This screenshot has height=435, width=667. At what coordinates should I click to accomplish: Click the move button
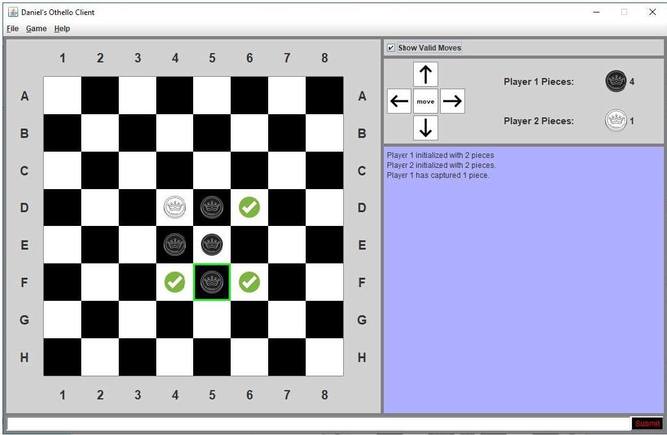(426, 101)
